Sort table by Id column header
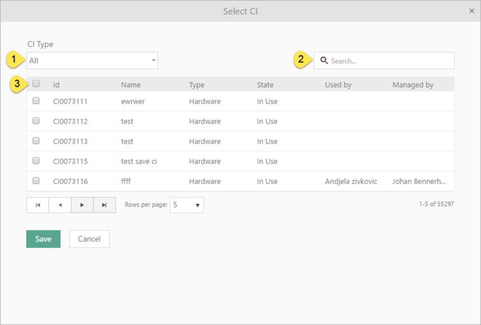 (x=57, y=85)
